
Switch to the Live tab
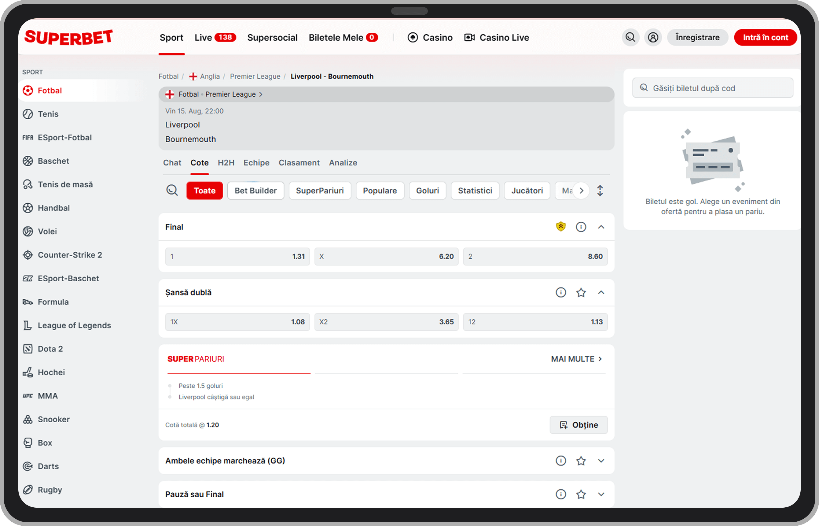click(x=215, y=37)
